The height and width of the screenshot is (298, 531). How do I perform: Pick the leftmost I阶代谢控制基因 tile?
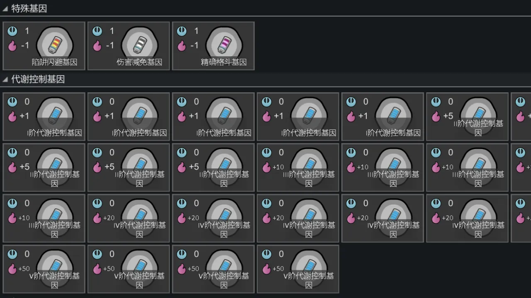coord(44,117)
